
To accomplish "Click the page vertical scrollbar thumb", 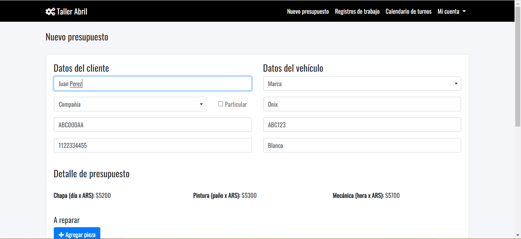I will [x=518, y=65].
